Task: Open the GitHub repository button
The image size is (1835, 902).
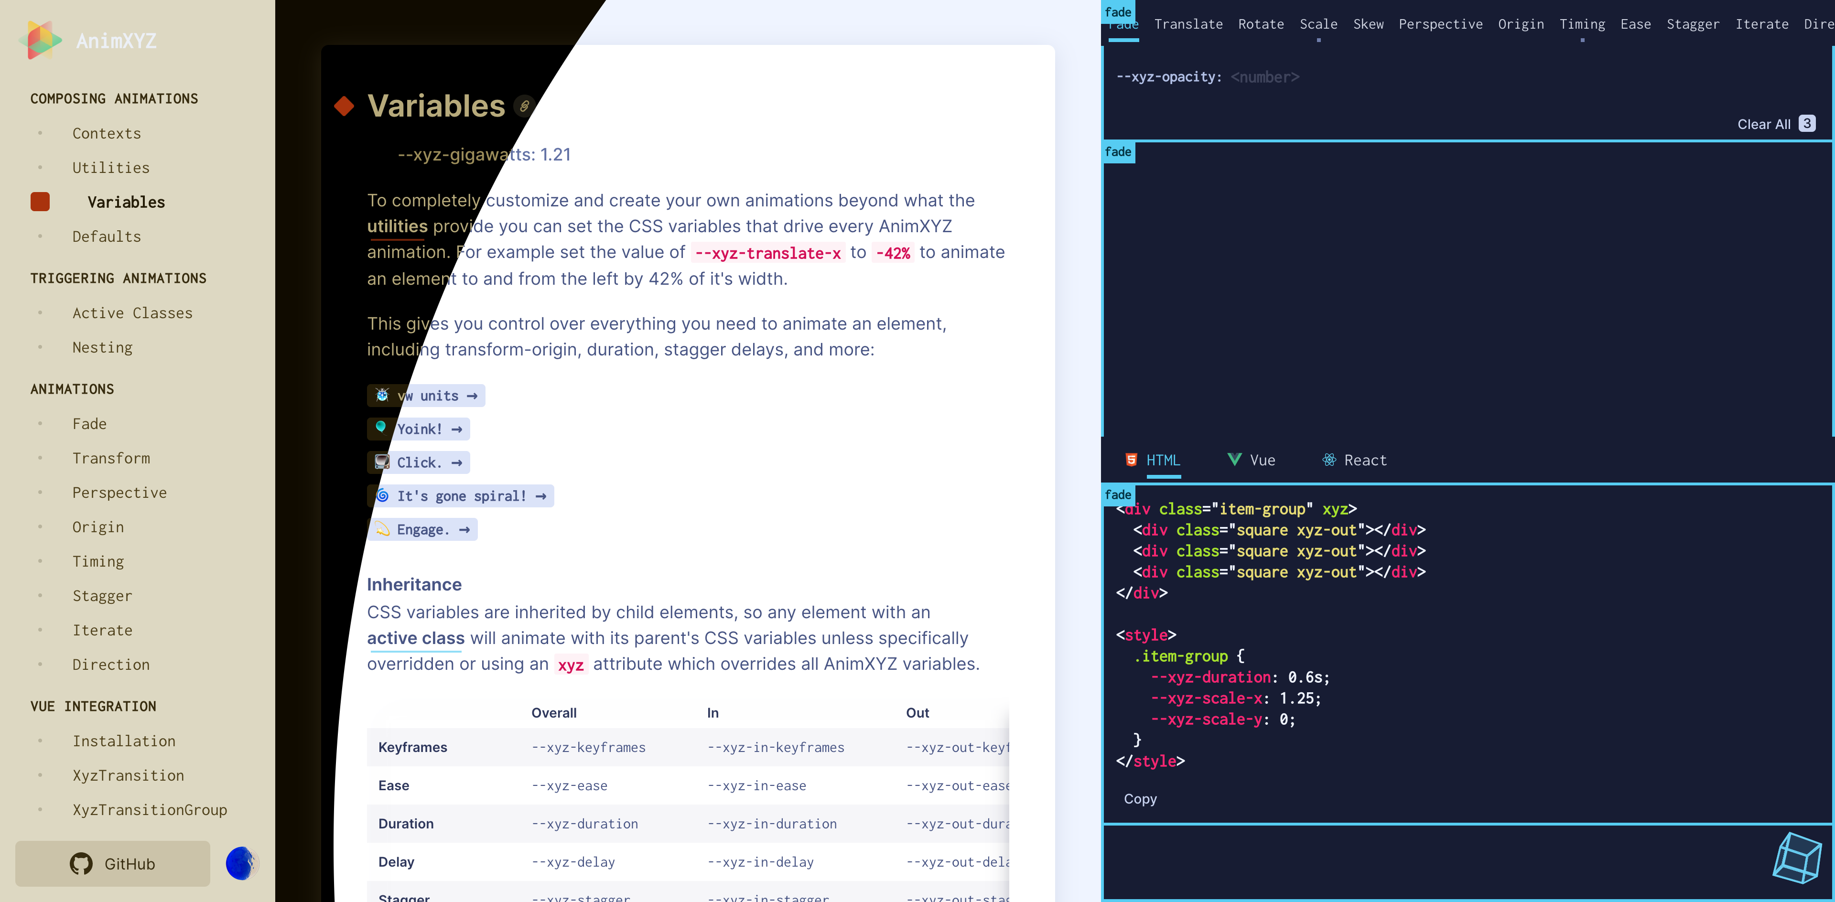Action: (113, 863)
